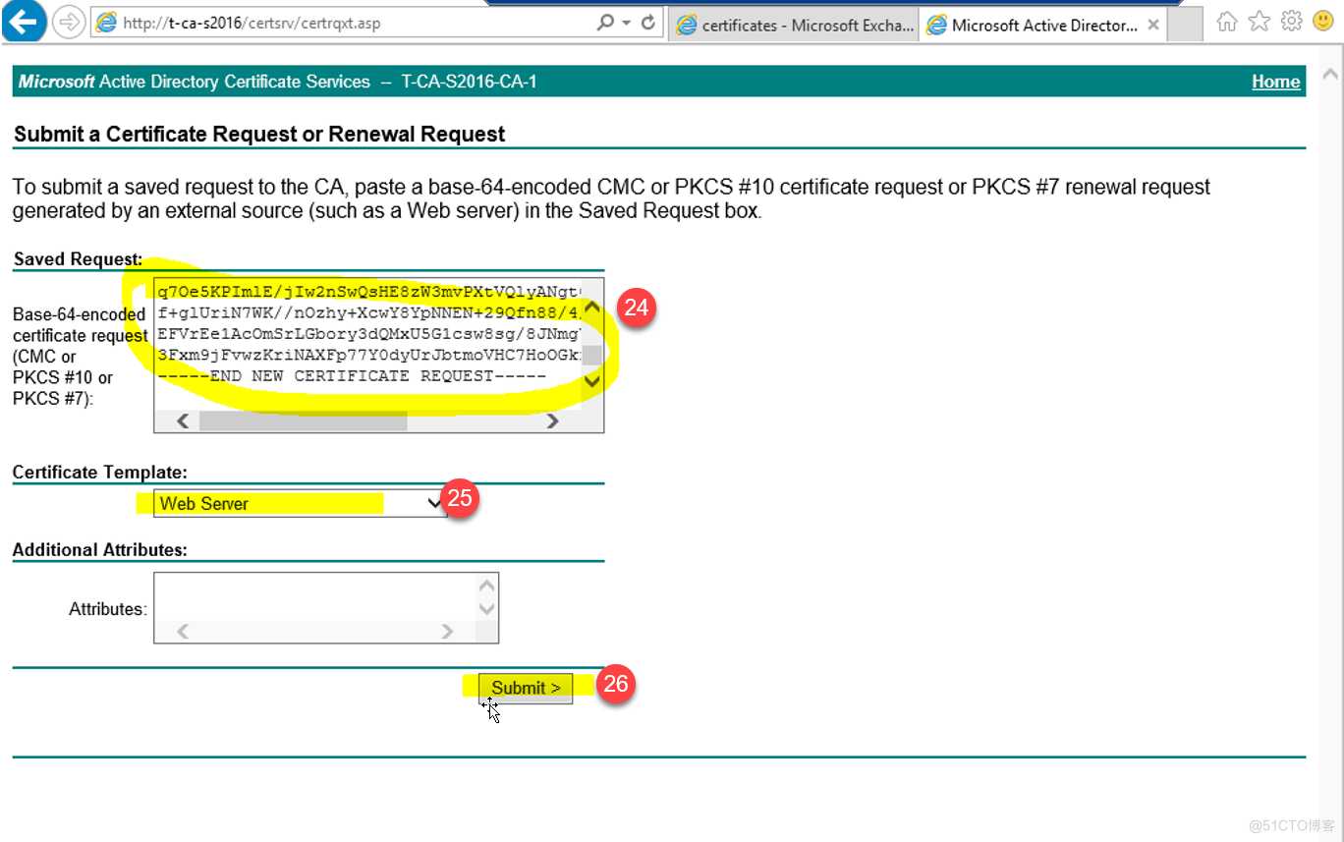The height and width of the screenshot is (842, 1344).
Task: Click the up arrow in the Saved Request box
Action: pyautogui.click(x=592, y=307)
